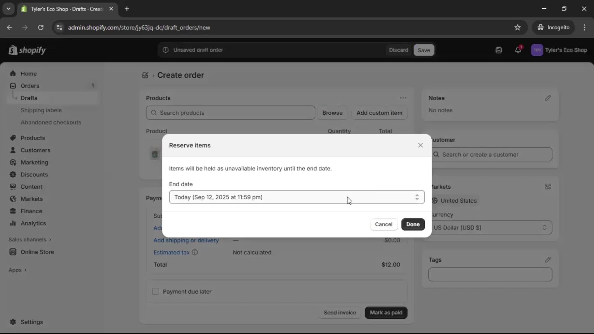This screenshot has height=334, width=594.
Task: Click the Search or create a customer field
Action: 492,155
